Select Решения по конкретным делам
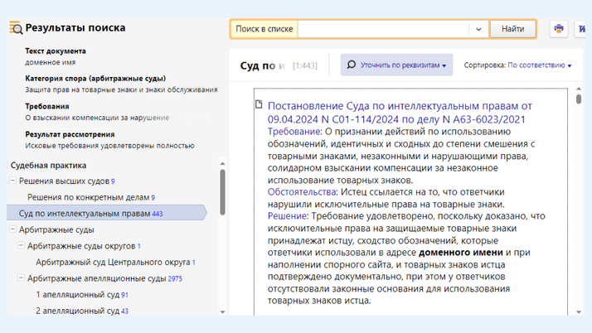 click(x=91, y=197)
